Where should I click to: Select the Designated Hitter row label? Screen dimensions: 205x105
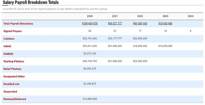tap(14, 76)
